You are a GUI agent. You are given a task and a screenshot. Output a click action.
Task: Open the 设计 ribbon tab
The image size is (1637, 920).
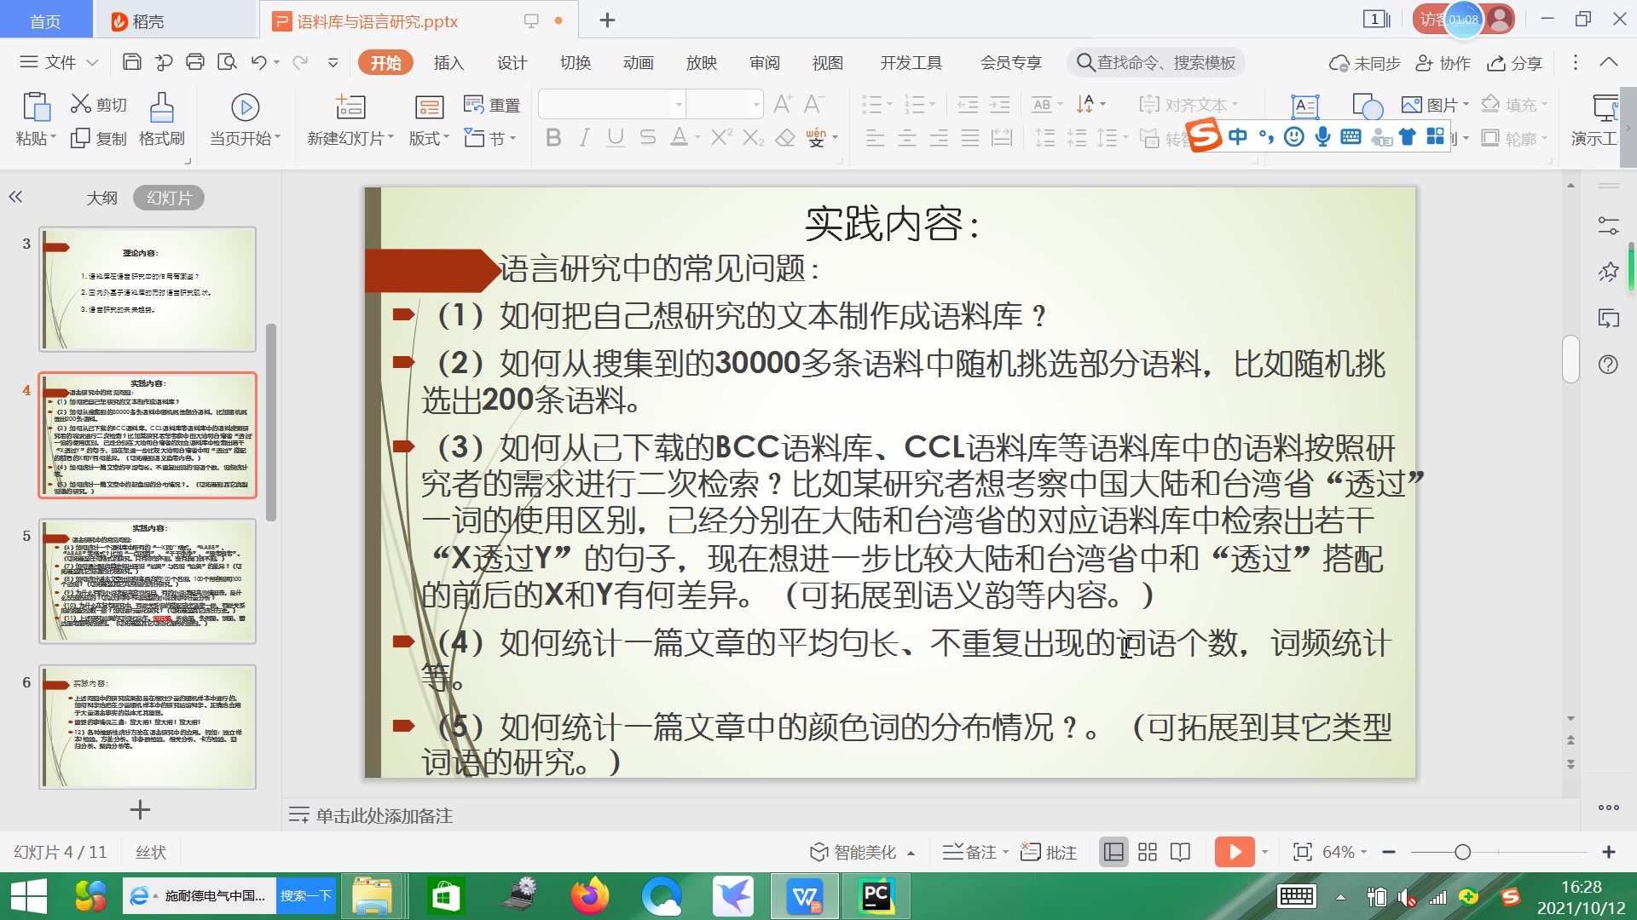click(512, 62)
